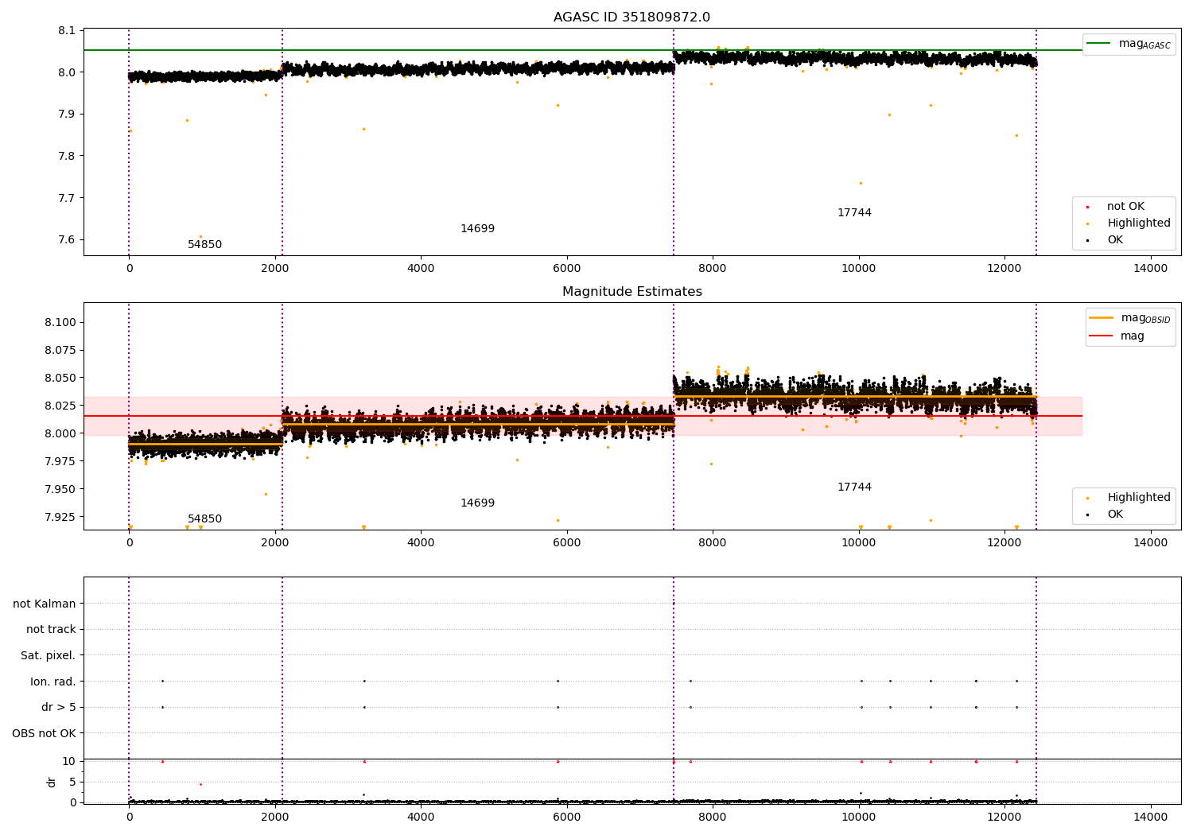Click x-tick '14000' under the flags plot

pyautogui.click(x=1150, y=817)
